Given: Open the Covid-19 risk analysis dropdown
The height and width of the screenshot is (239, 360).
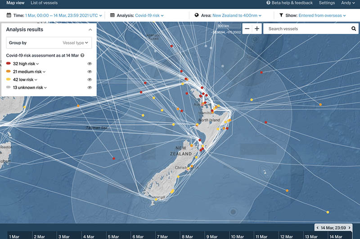Looking at the screenshot, I should pos(149,15).
